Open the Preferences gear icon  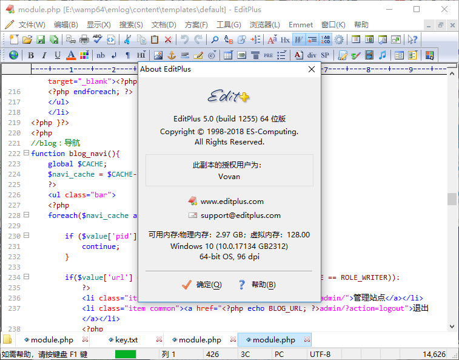pyautogui.click(x=339, y=39)
